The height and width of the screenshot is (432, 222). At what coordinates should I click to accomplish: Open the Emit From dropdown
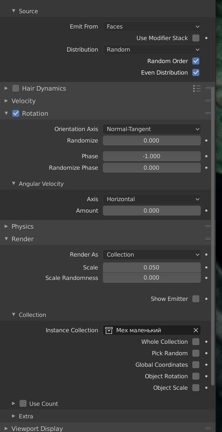coord(151,26)
